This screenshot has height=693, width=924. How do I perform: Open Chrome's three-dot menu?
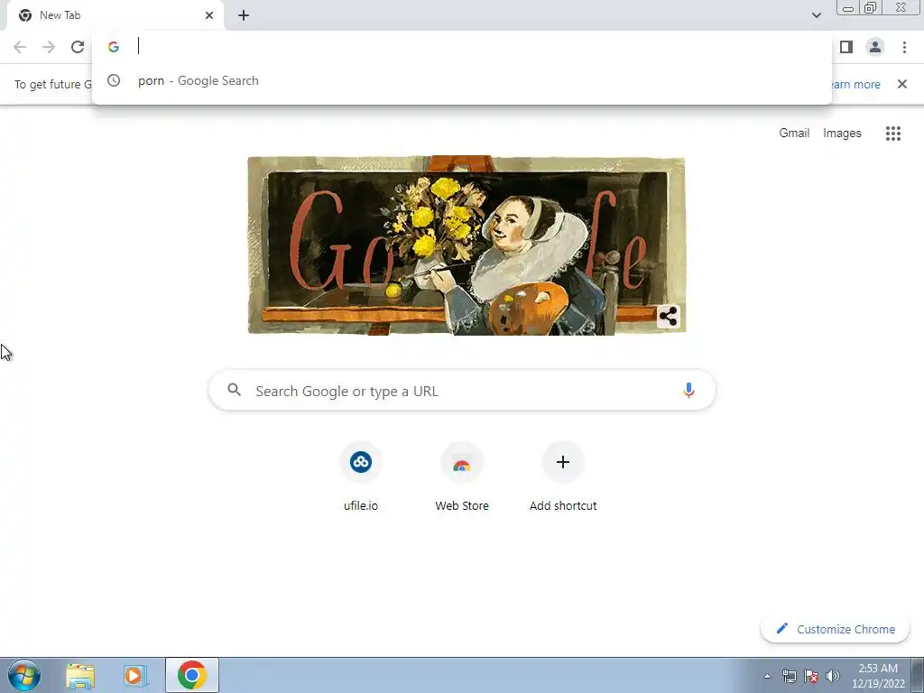[904, 47]
